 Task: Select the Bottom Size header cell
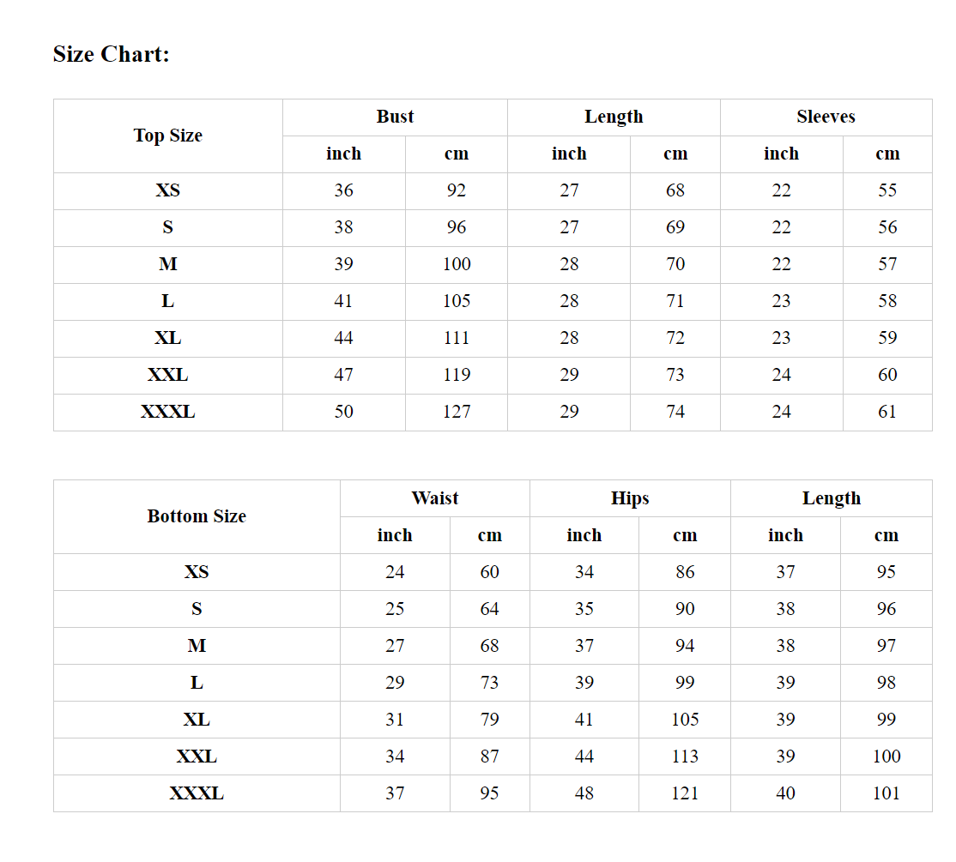pos(197,516)
